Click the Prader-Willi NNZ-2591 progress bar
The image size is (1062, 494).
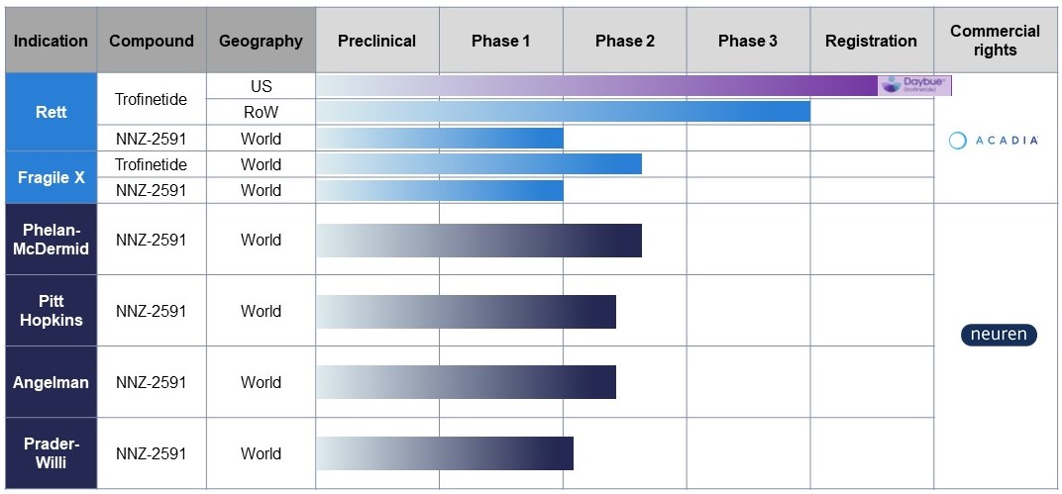click(x=445, y=453)
